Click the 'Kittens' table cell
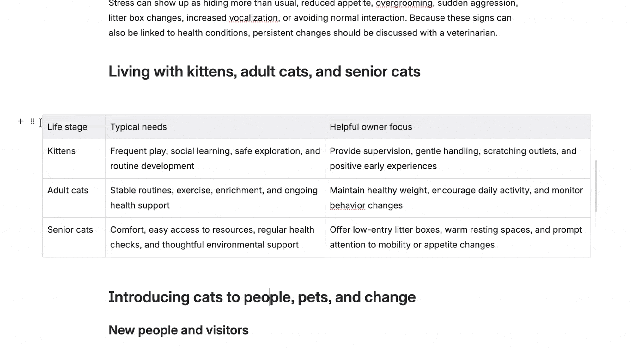The height and width of the screenshot is (348, 632). tap(74, 159)
